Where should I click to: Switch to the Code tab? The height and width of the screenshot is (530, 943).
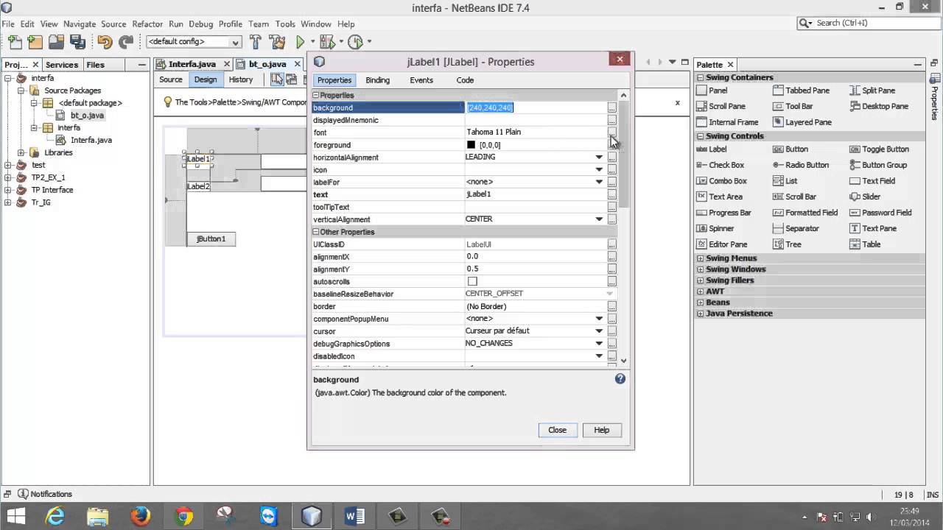tap(465, 79)
